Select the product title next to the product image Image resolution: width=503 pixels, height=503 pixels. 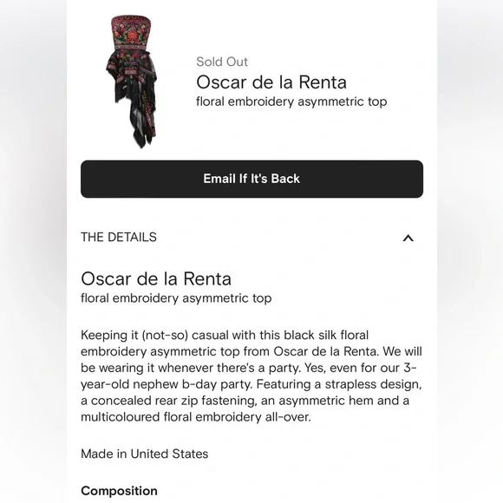point(291,101)
